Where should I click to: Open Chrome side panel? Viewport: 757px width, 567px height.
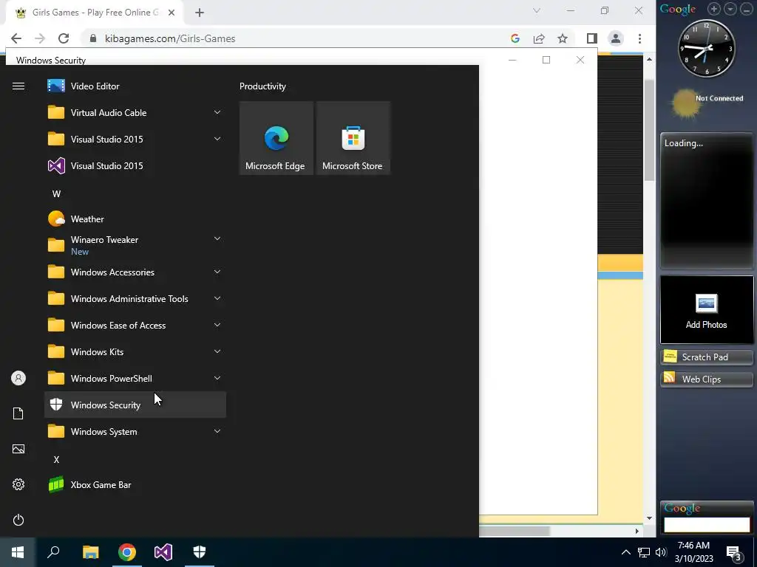(592, 38)
